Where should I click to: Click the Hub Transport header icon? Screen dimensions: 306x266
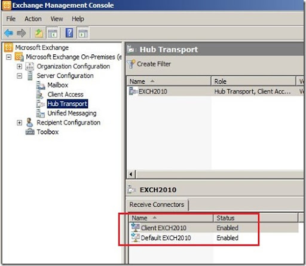click(x=131, y=49)
